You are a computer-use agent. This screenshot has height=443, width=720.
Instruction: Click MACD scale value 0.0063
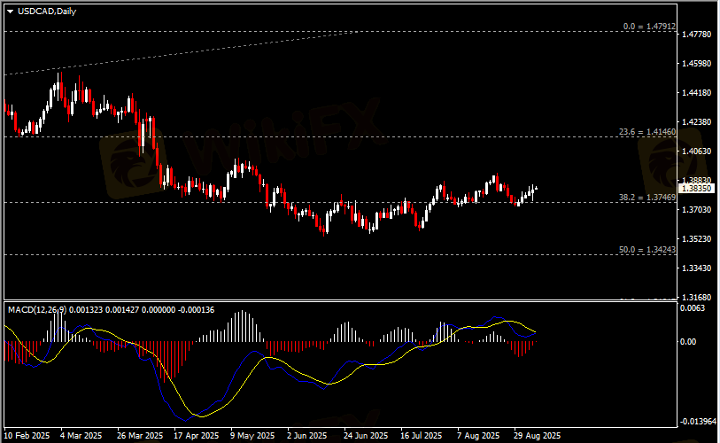[x=693, y=308]
